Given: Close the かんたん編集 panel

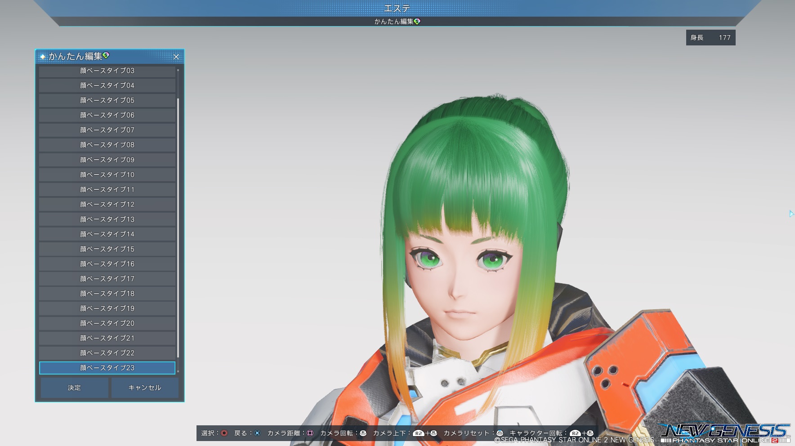Looking at the screenshot, I should (176, 57).
